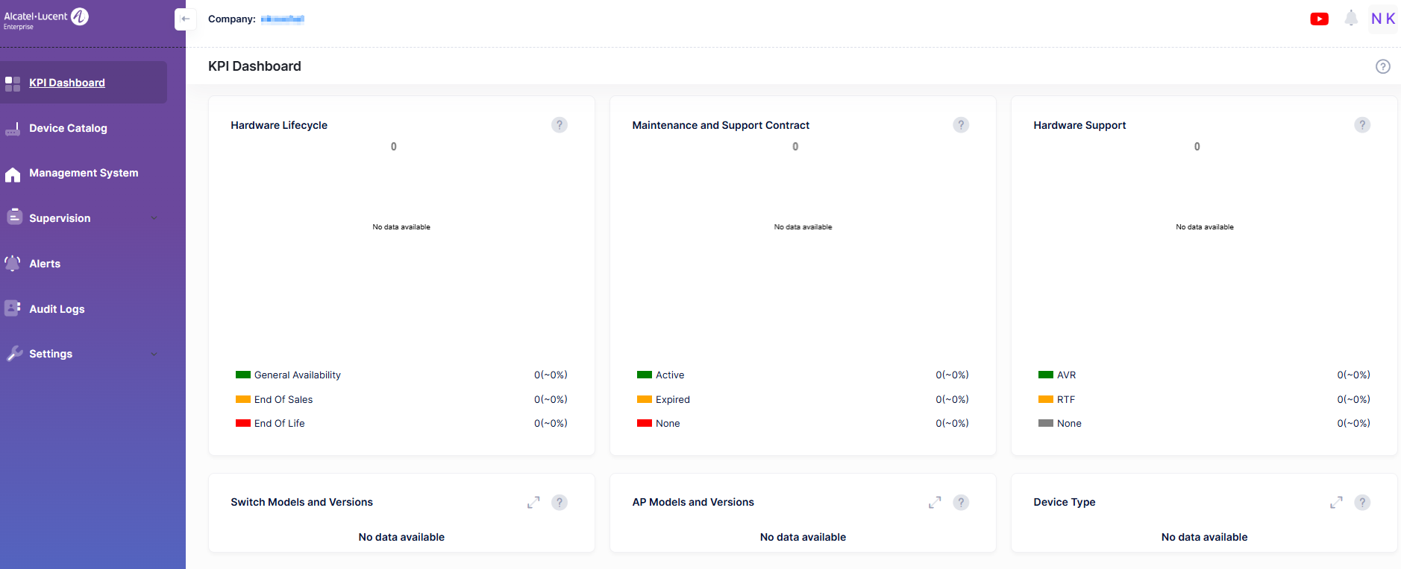Click the 'Maintenance and Support Contract' title
Image resolution: width=1401 pixels, height=569 pixels.
721,125
